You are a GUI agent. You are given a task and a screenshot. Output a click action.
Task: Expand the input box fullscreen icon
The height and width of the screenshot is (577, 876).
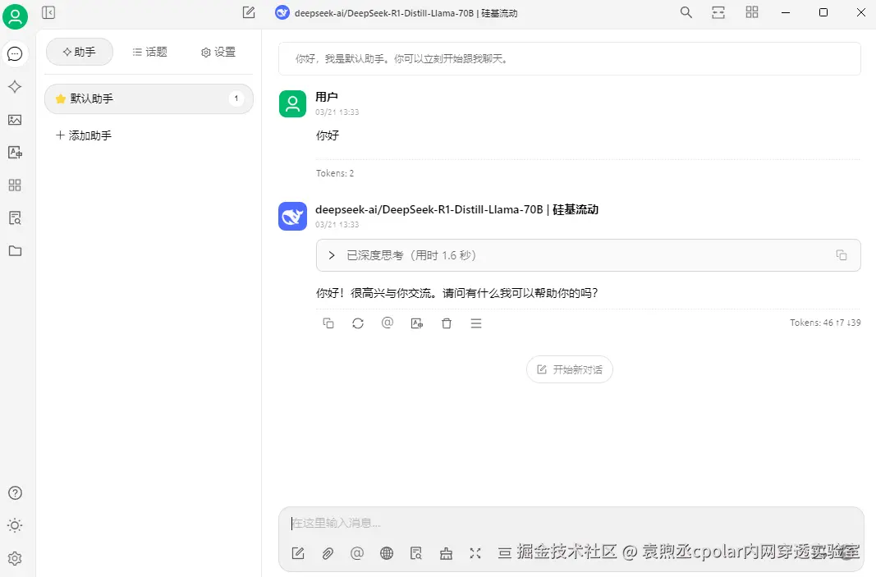(x=475, y=553)
